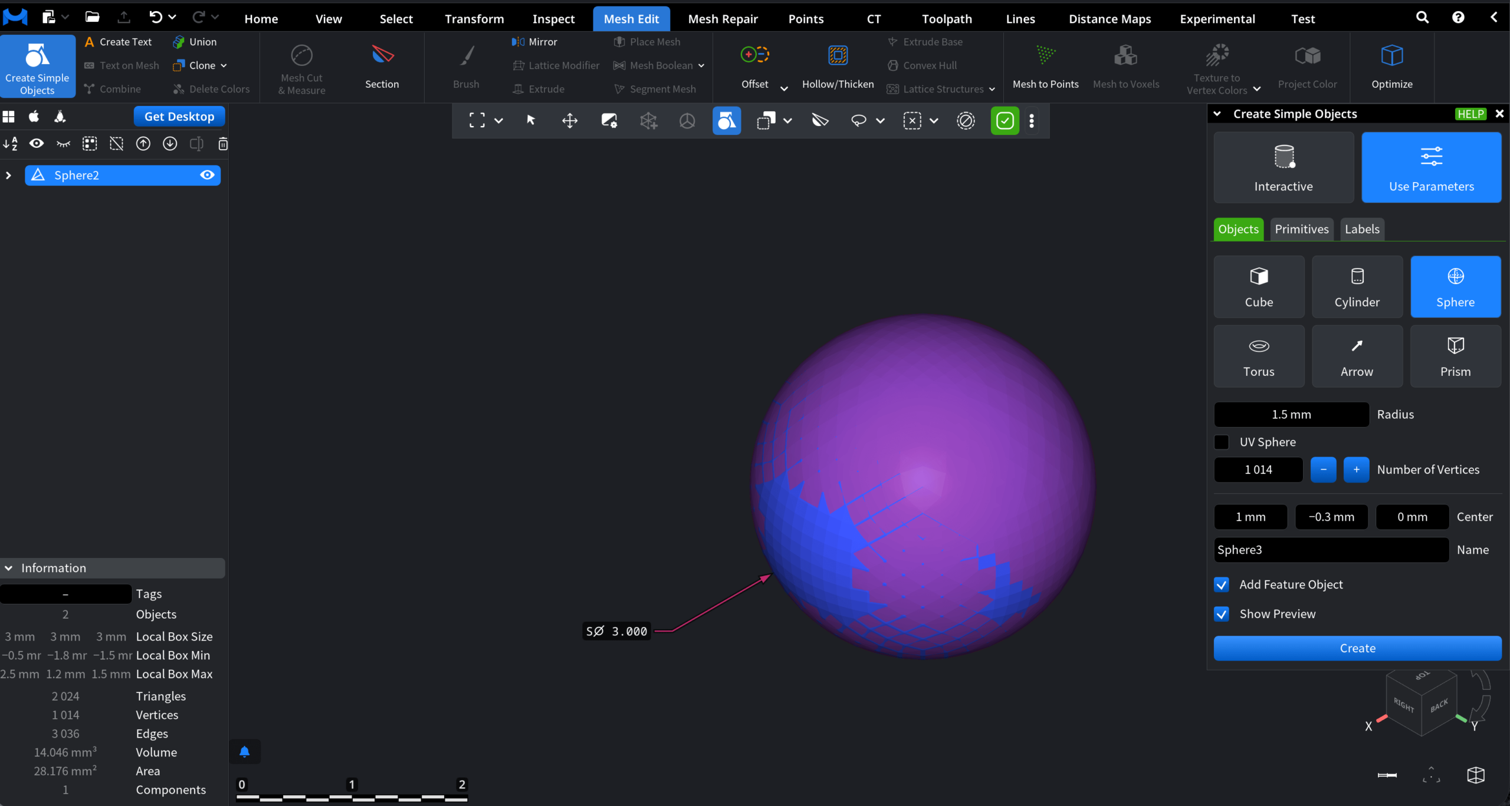Open the Mesh Cut & Measure tool
1510x806 pixels.
301,67
